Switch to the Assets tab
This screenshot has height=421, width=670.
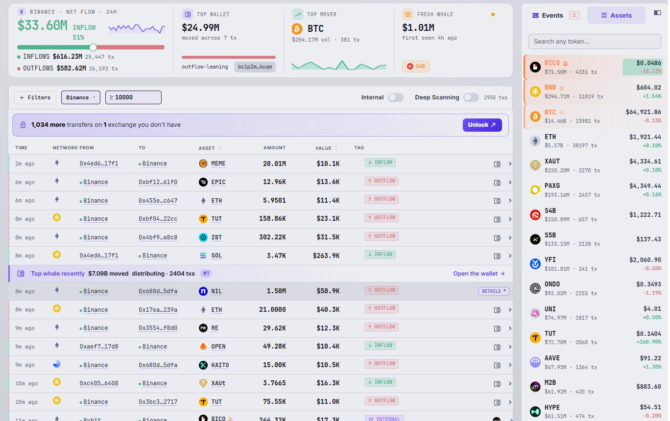(616, 15)
